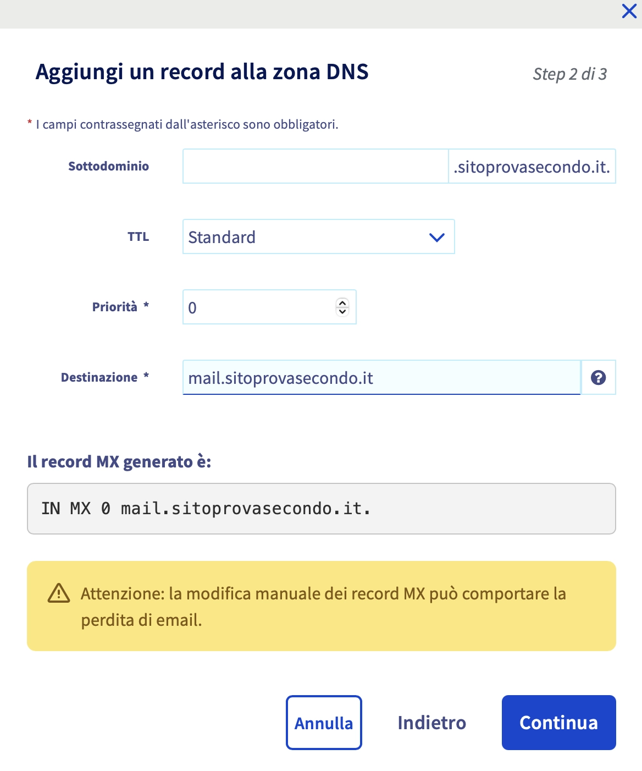Increase Priorità with the up arrow
Viewport: 642px width, 771px height.
[x=342, y=302]
